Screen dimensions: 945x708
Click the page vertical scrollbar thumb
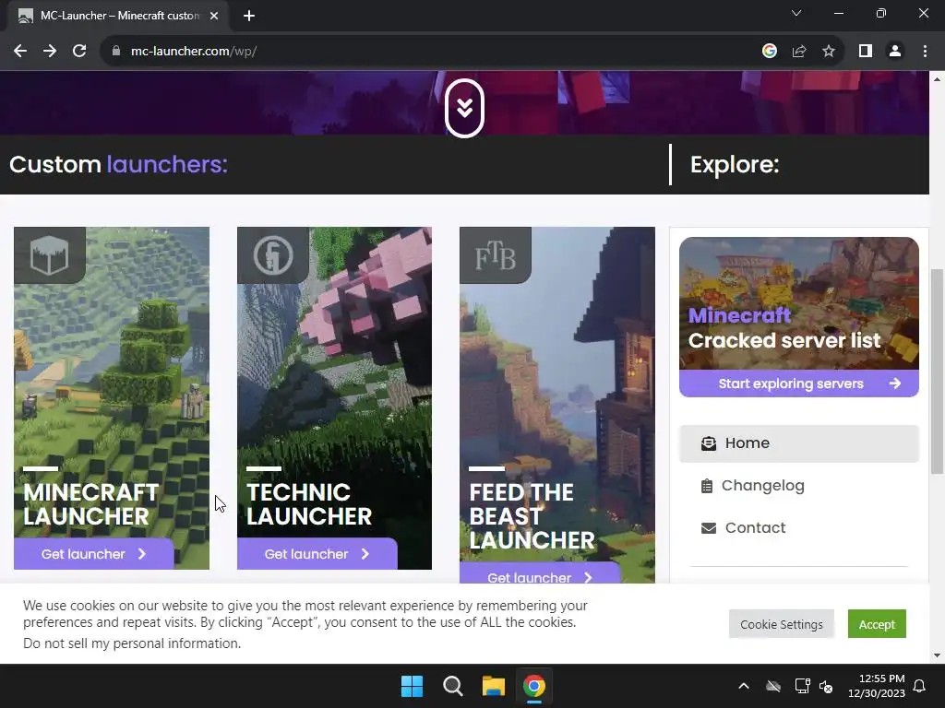pyautogui.click(x=938, y=372)
